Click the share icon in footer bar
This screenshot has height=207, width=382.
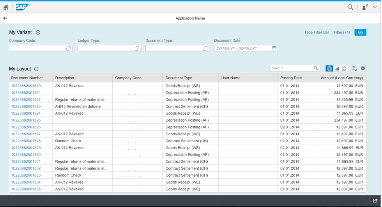pyautogui.click(x=375, y=200)
